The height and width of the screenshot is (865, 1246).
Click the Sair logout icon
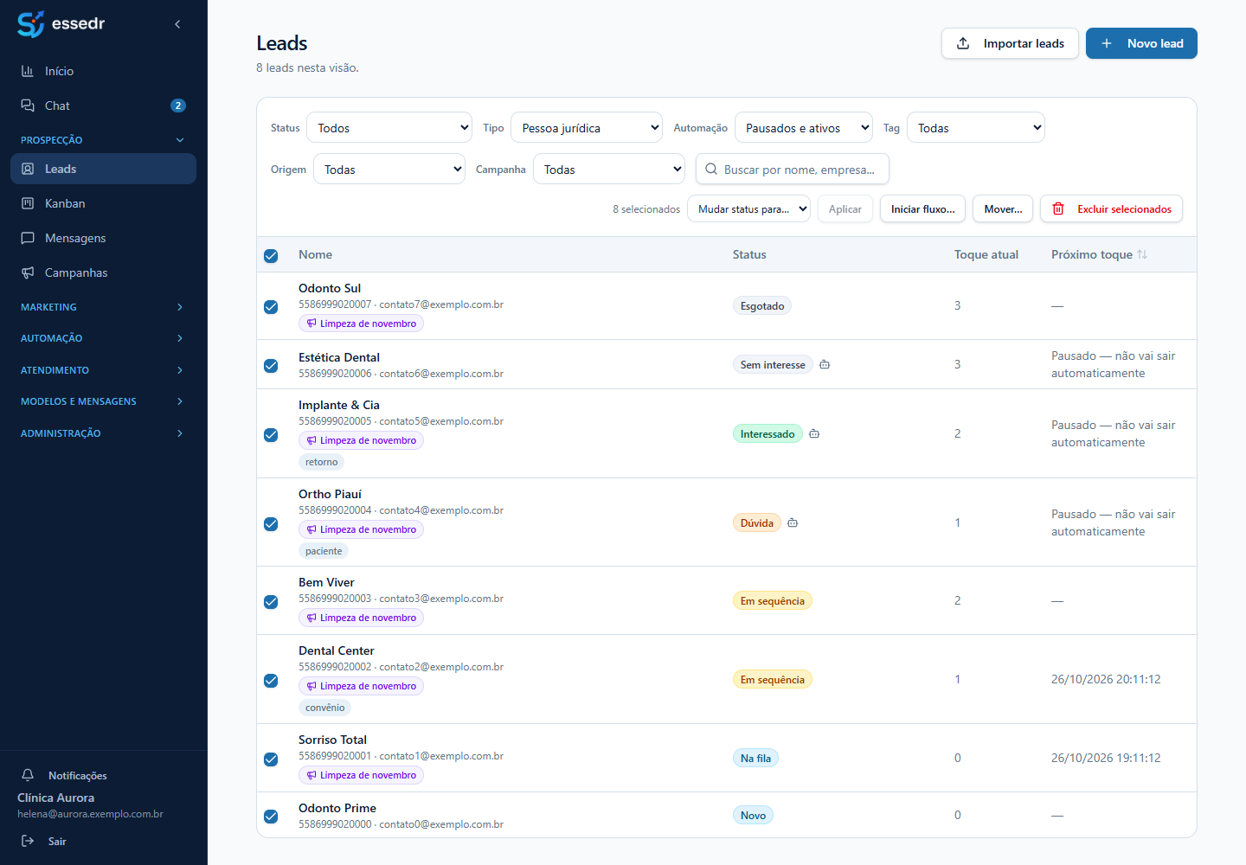[28, 841]
